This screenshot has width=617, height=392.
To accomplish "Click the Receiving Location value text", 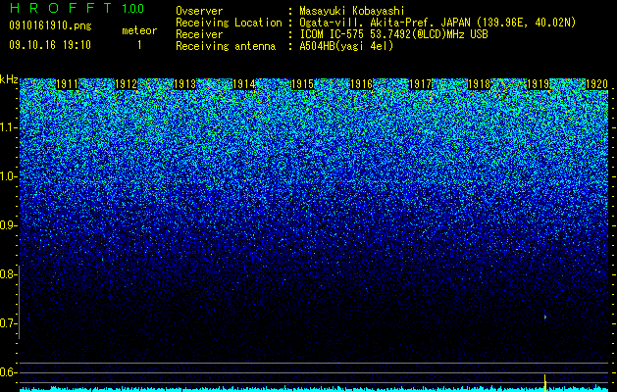I will click(x=437, y=23).
